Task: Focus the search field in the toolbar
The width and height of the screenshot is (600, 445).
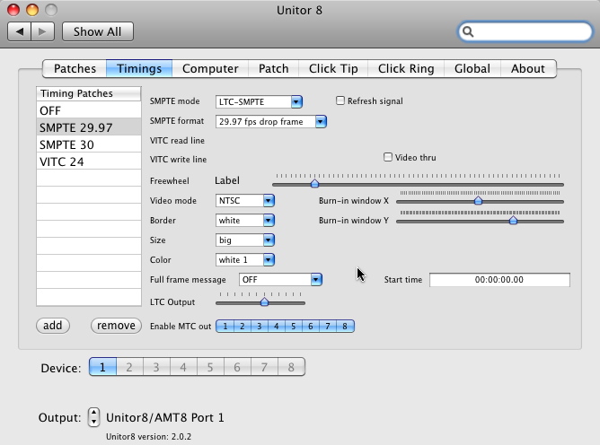Action: pyautogui.click(x=525, y=31)
